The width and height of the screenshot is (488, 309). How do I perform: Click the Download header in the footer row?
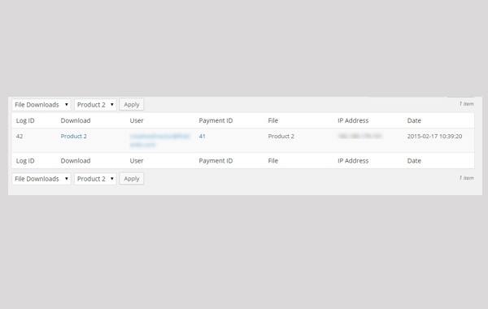(x=76, y=161)
